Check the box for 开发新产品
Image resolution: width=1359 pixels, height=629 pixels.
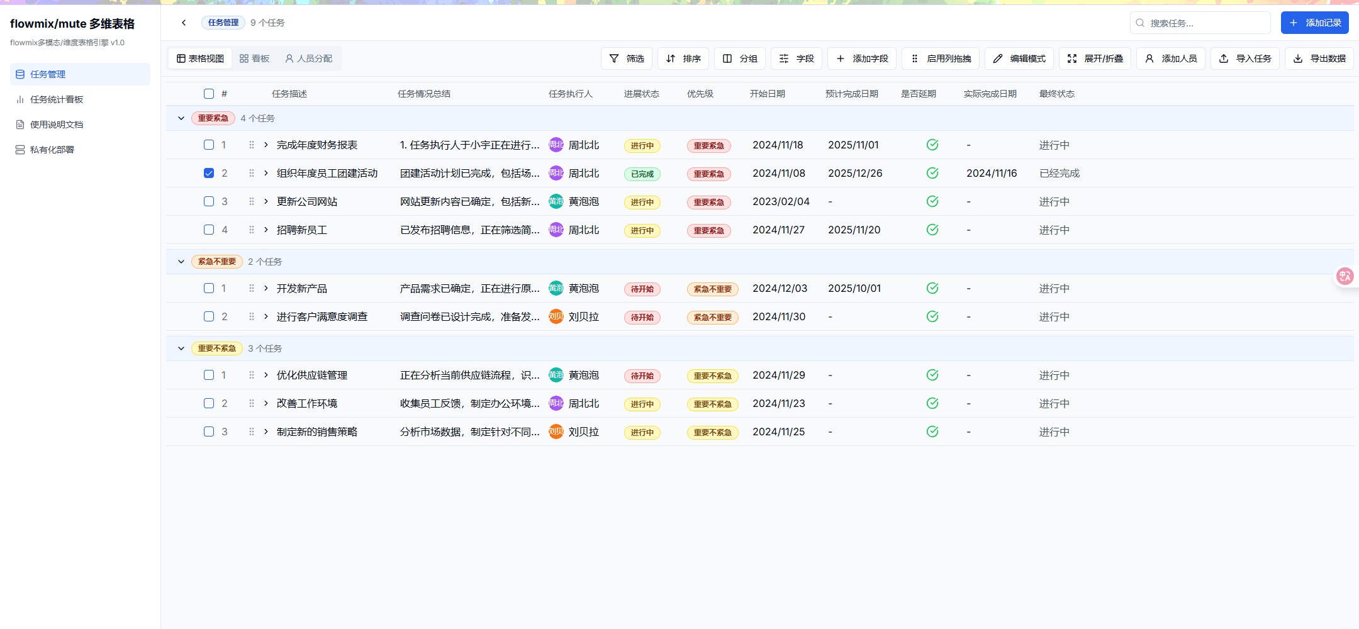(x=209, y=288)
